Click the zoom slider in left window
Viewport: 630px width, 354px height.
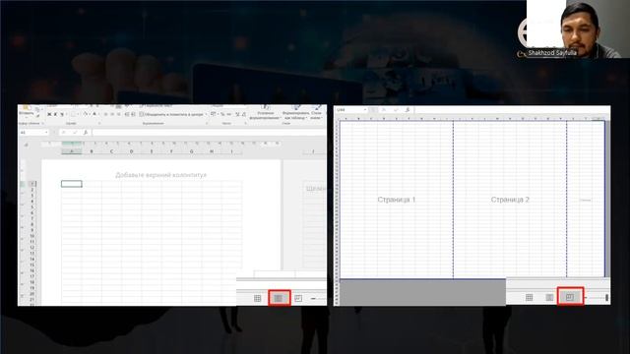pyautogui.click(x=318, y=298)
